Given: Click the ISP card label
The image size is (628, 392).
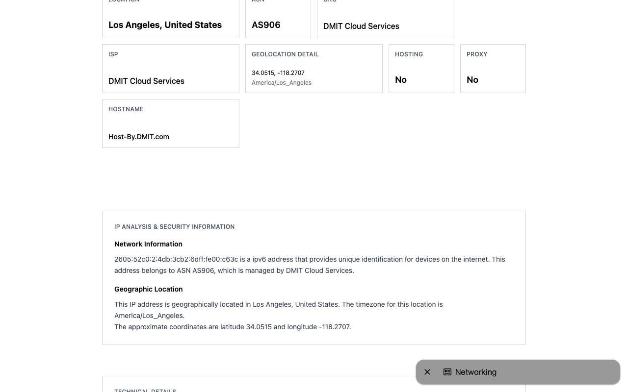Looking at the screenshot, I should 113,54.
